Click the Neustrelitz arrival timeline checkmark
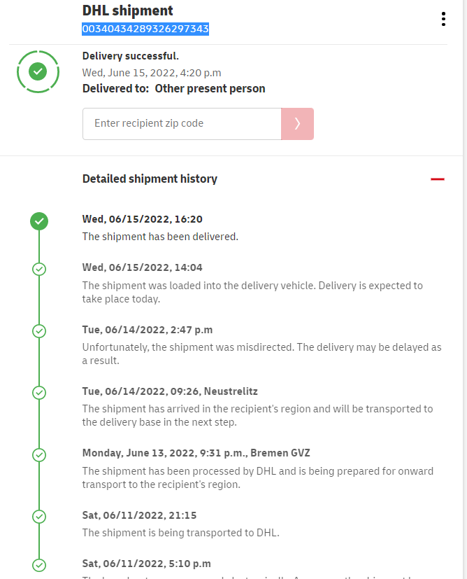The width and height of the screenshot is (467, 579). point(39,393)
